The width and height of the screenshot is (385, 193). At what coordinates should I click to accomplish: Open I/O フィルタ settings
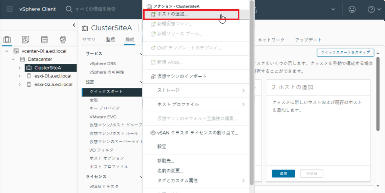[x=101, y=150]
